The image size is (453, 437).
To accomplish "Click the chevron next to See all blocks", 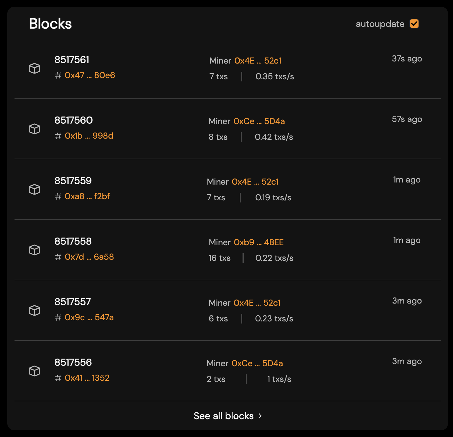I will (260, 416).
